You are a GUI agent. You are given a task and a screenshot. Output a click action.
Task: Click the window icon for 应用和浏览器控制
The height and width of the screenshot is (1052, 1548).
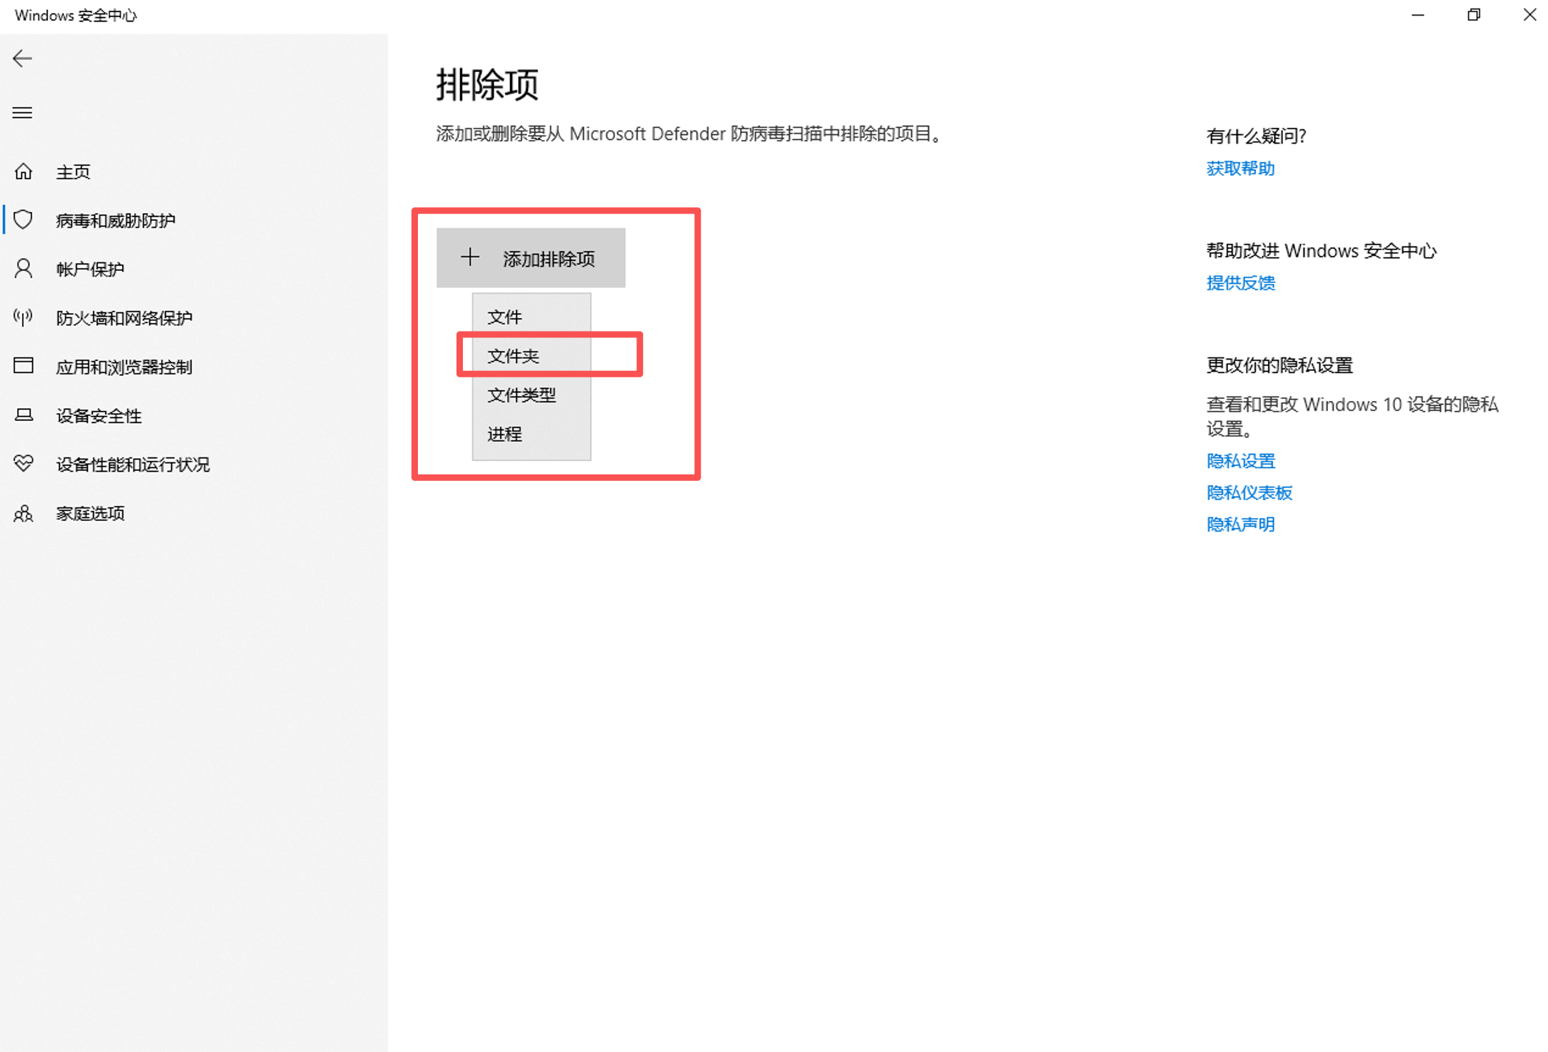pyautogui.click(x=24, y=366)
